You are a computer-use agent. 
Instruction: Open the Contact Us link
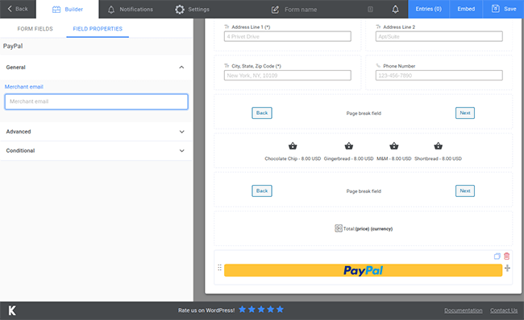click(x=504, y=310)
